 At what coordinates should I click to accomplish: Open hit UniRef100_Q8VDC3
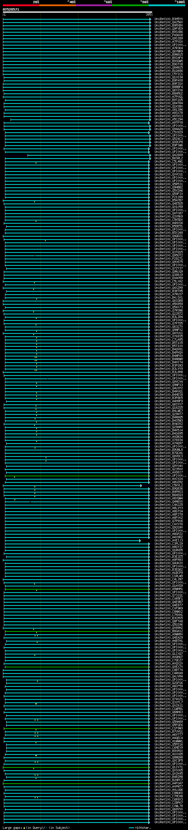[x=169, y=456]
